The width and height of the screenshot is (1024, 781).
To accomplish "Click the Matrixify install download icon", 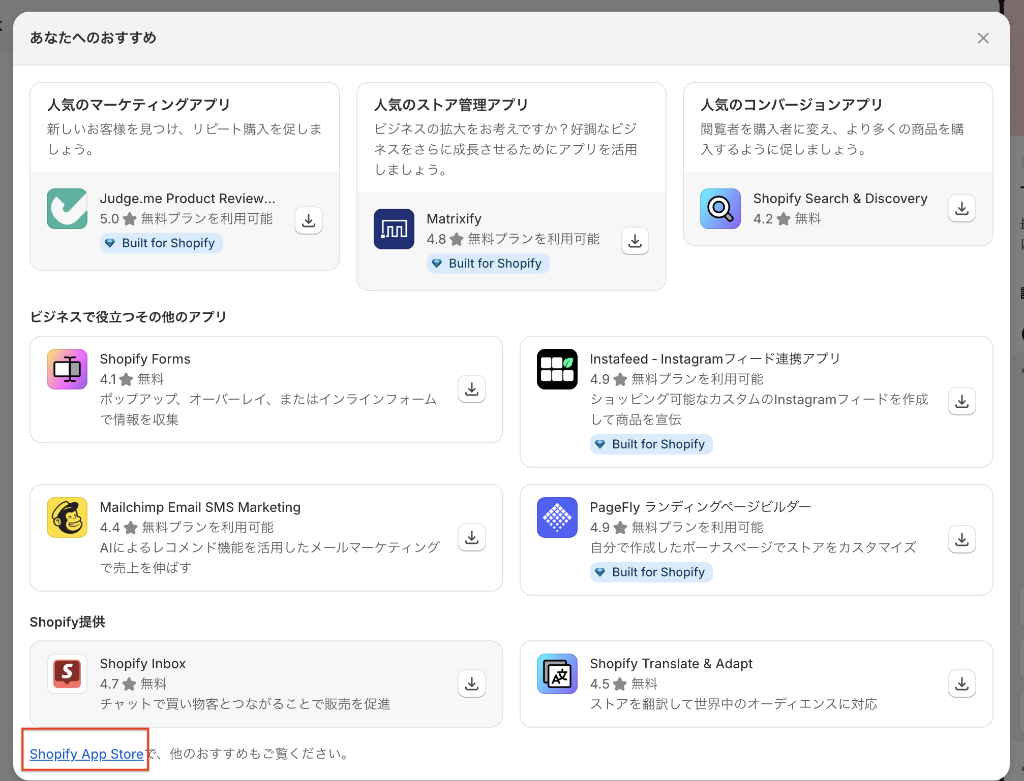I will 635,241.
